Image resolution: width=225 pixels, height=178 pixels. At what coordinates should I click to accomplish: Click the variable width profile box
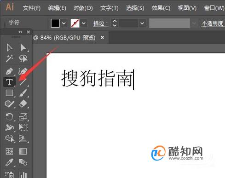[x=169, y=23]
